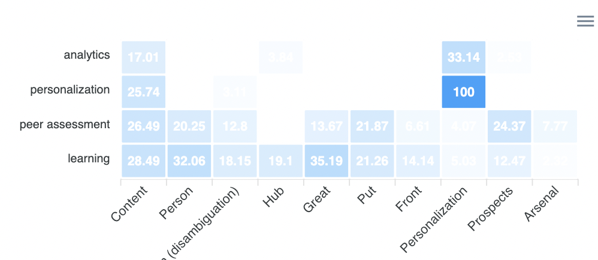598x260 pixels.
Task: Click the 26.49 peer assessment cell
Action: point(143,126)
